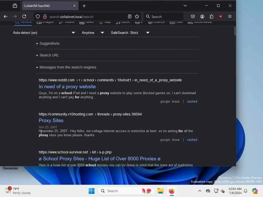Open the Anytime time range dropdown

point(93,33)
